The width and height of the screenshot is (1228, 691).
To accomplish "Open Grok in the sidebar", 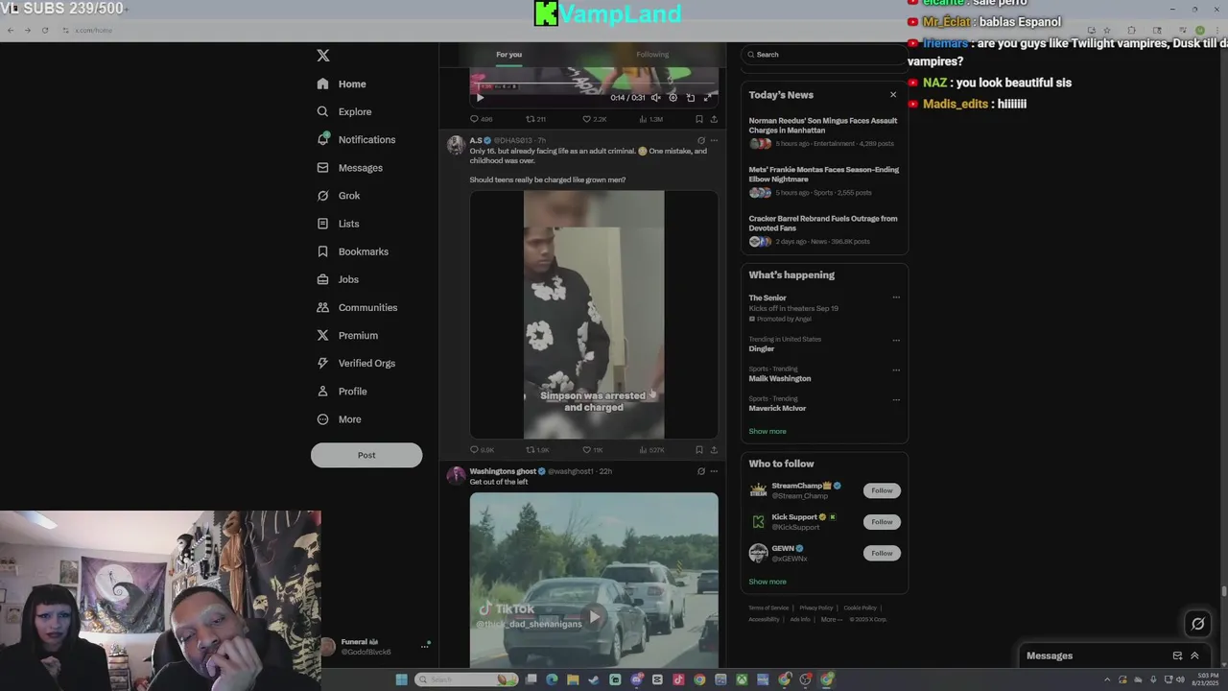I will coord(339,196).
